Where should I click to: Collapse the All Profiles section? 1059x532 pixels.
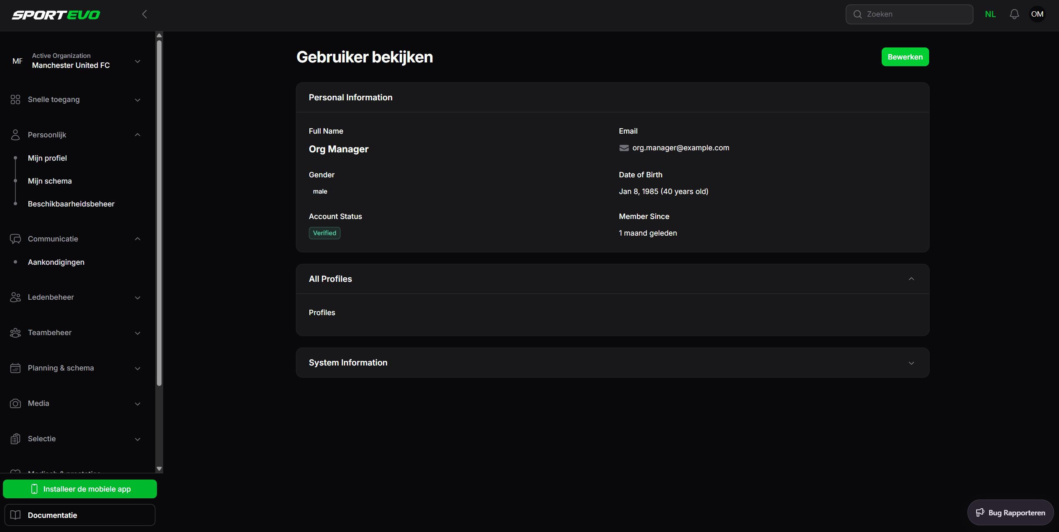(911, 279)
